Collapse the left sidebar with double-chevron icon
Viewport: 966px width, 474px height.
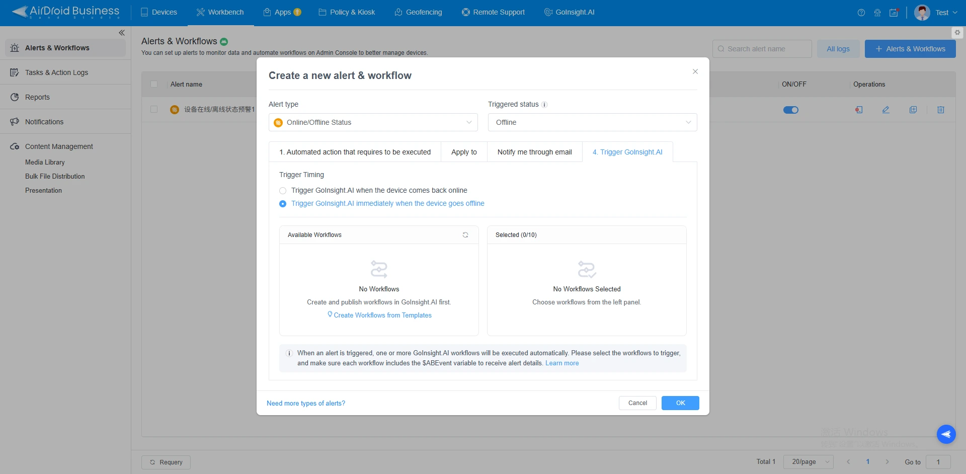(x=122, y=33)
